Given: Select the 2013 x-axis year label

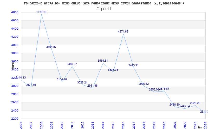Looking at the screenshot, I should pyautogui.click(x=93, y=125).
